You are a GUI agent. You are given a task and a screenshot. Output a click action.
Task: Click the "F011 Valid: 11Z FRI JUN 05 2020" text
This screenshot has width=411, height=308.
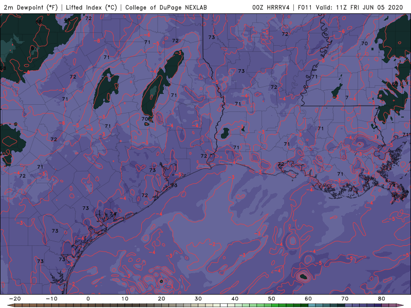pyautogui.click(x=350, y=7)
